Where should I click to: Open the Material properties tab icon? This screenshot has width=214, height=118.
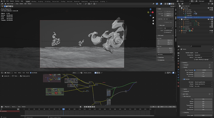point(178,83)
